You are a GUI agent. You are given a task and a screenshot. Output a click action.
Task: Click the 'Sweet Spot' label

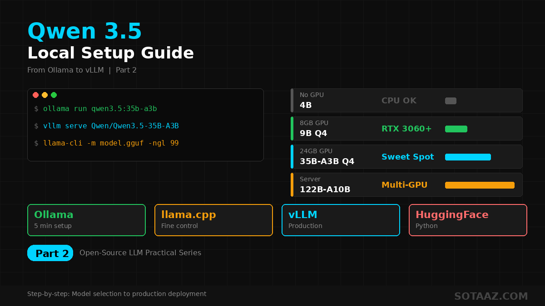click(408, 157)
